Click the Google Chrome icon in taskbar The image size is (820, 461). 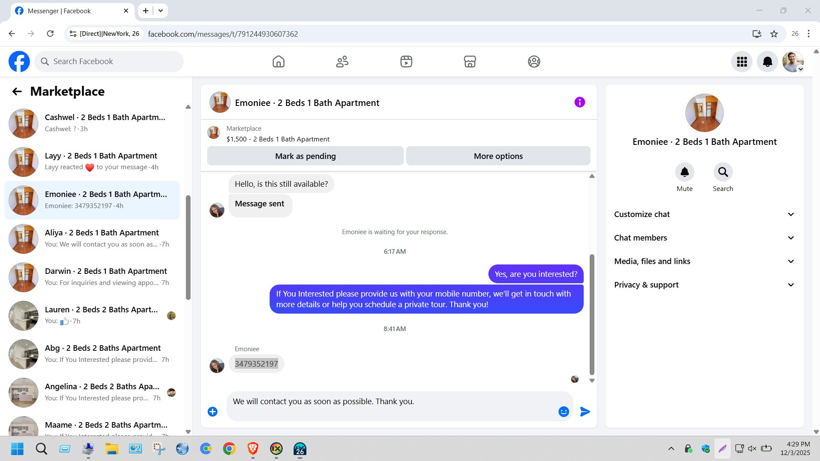[229, 449]
